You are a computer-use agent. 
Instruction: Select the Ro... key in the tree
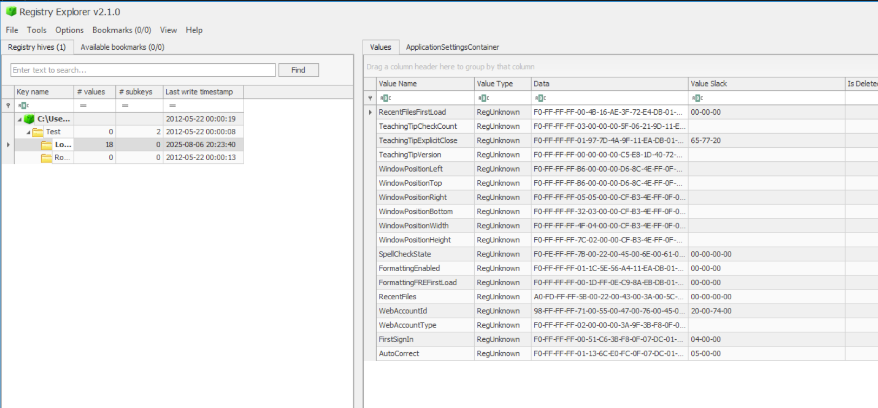[62, 157]
